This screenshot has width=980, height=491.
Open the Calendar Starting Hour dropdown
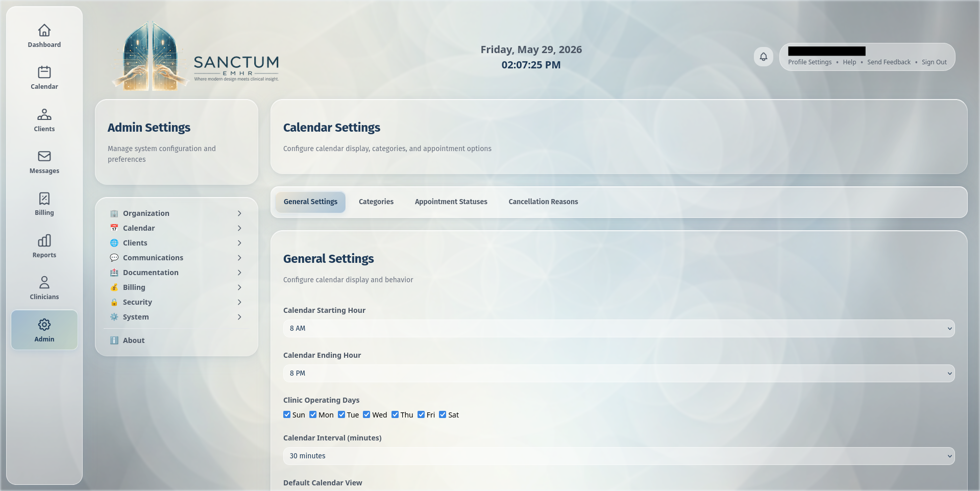pos(619,328)
